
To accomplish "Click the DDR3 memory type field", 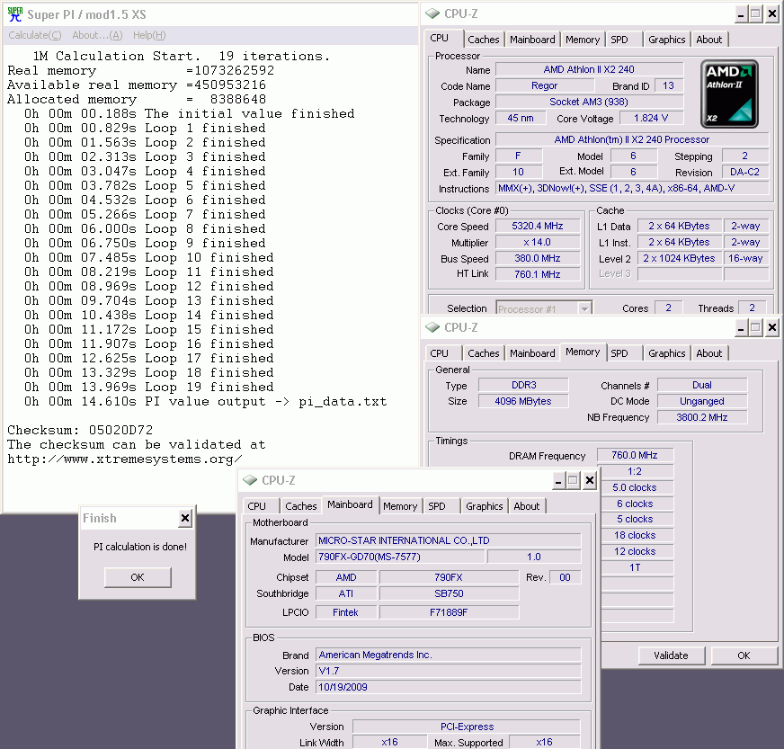I will coord(523,385).
